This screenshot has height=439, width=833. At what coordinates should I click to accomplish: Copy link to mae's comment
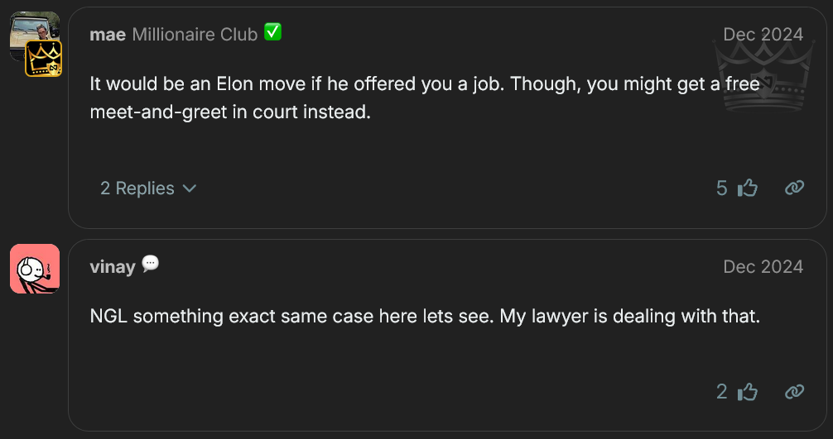pyautogui.click(x=794, y=188)
